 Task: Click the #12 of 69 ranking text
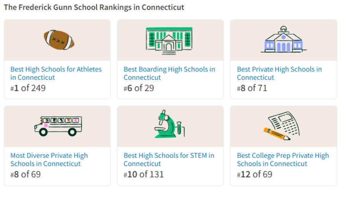pyautogui.click(x=255, y=175)
